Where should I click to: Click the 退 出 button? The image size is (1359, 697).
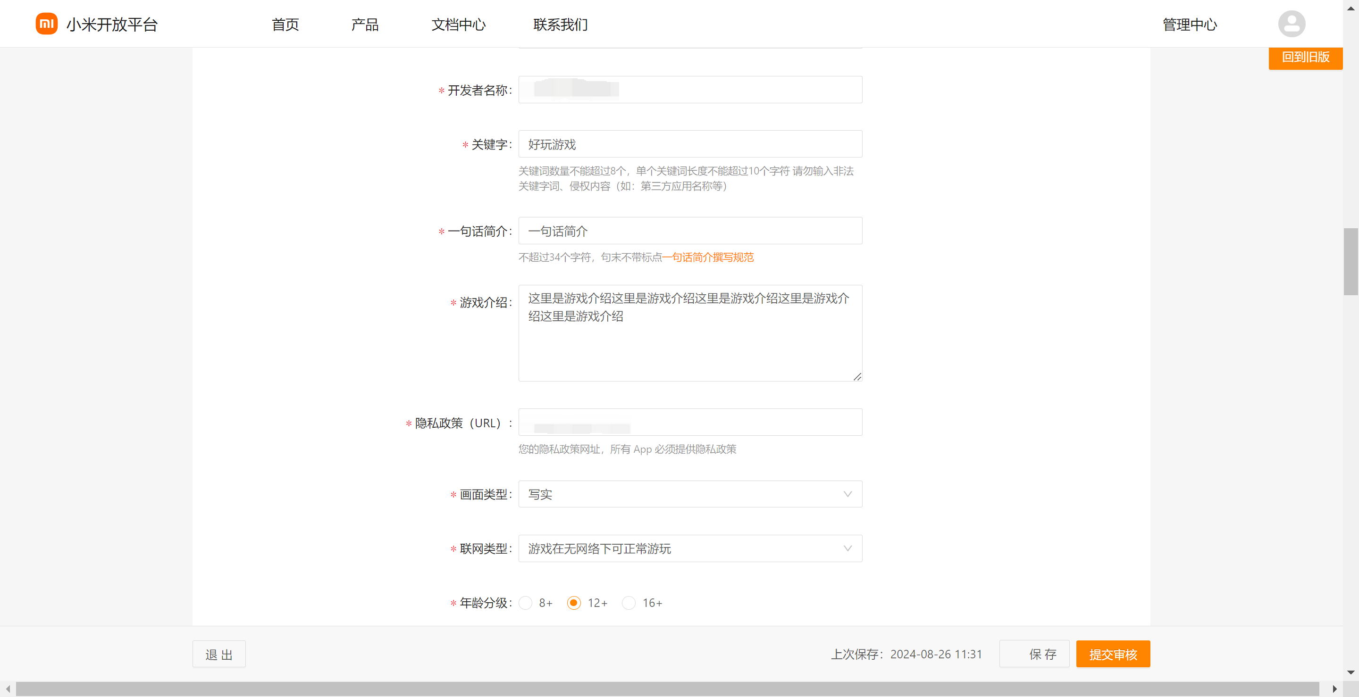pos(219,654)
